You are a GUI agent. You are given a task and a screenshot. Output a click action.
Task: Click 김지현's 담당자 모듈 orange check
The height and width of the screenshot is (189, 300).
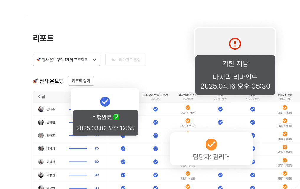pos(285,121)
